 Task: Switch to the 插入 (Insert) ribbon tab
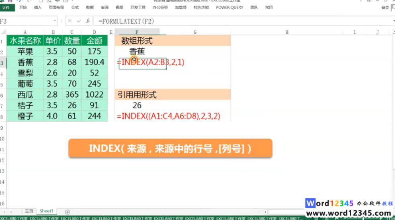(x=38, y=7)
